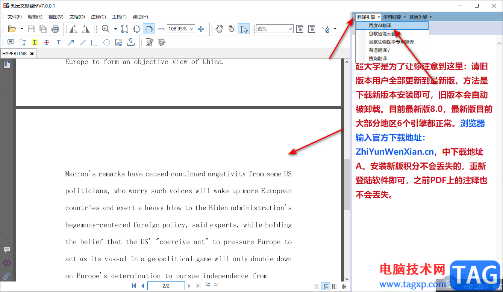Rotate page clockwise icon
The image size is (503, 292).
(86, 29)
